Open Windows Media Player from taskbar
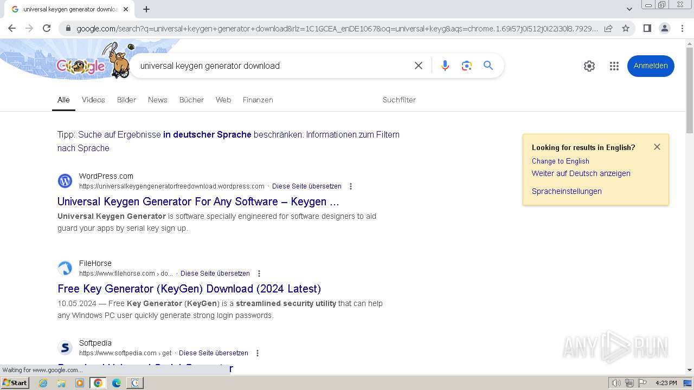694x390 pixels. pos(80,383)
